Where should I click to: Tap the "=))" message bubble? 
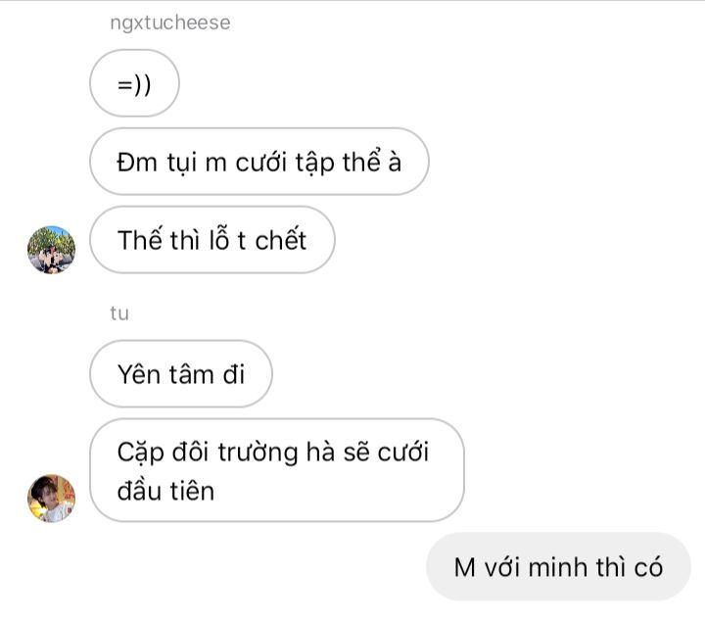point(134,83)
